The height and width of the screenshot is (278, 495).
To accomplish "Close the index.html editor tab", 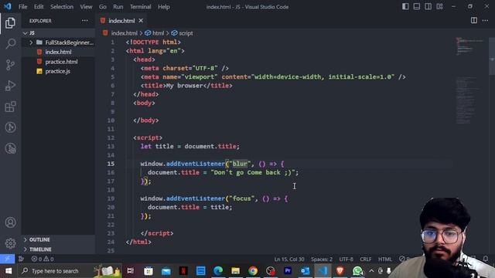I will (141, 21).
